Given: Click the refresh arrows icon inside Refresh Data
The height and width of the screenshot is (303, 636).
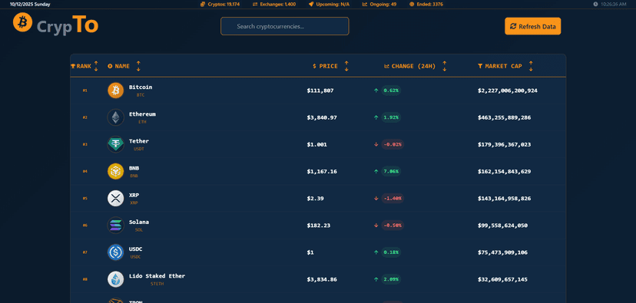Looking at the screenshot, I should click(513, 26).
